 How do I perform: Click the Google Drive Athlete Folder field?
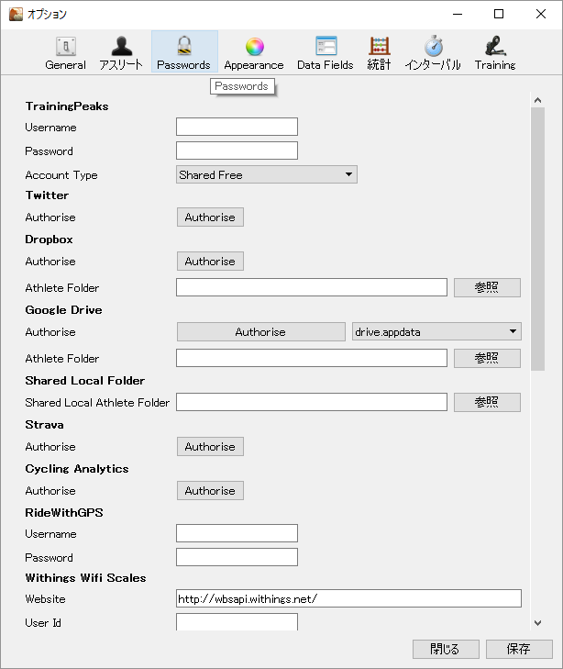312,358
